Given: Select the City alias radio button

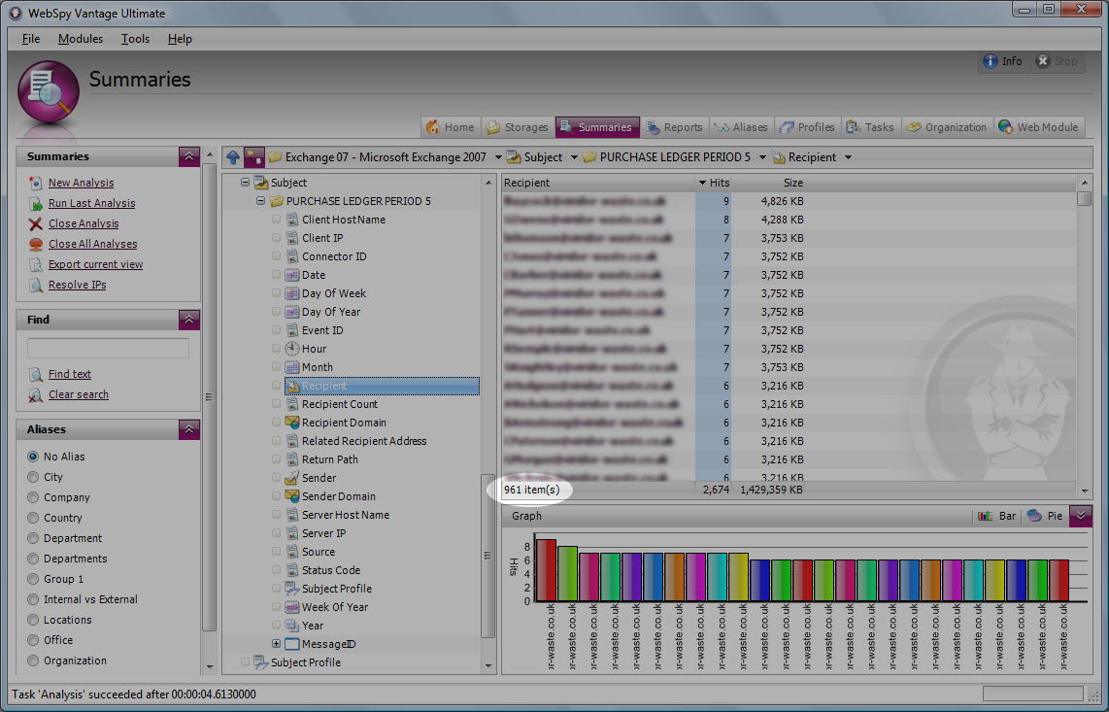Looking at the screenshot, I should coord(33,477).
